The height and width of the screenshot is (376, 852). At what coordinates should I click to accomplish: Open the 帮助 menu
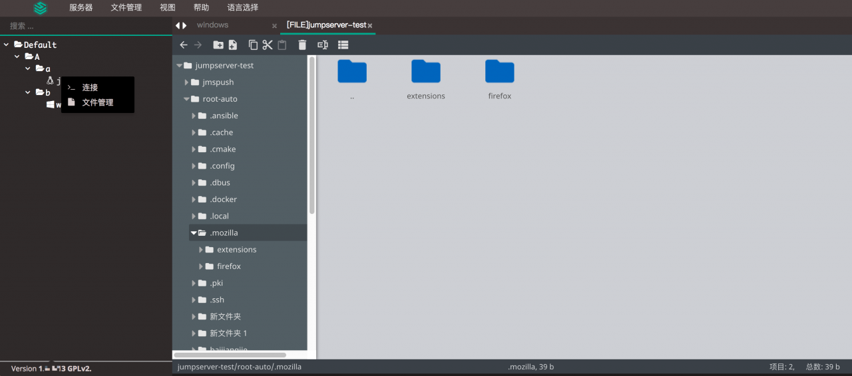coord(201,8)
